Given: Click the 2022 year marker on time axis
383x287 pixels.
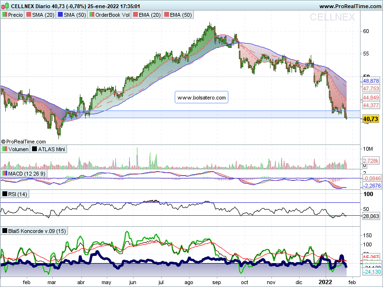Looking at the screenshot, I should 326,282.
